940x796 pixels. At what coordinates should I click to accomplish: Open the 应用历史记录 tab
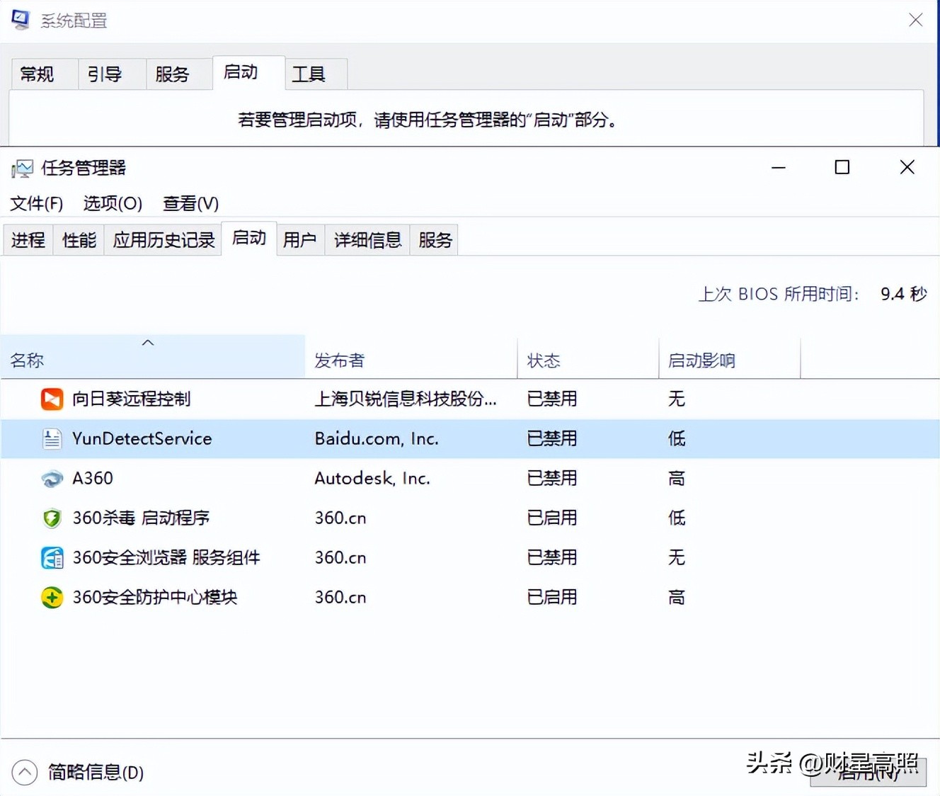coord(164,240)
